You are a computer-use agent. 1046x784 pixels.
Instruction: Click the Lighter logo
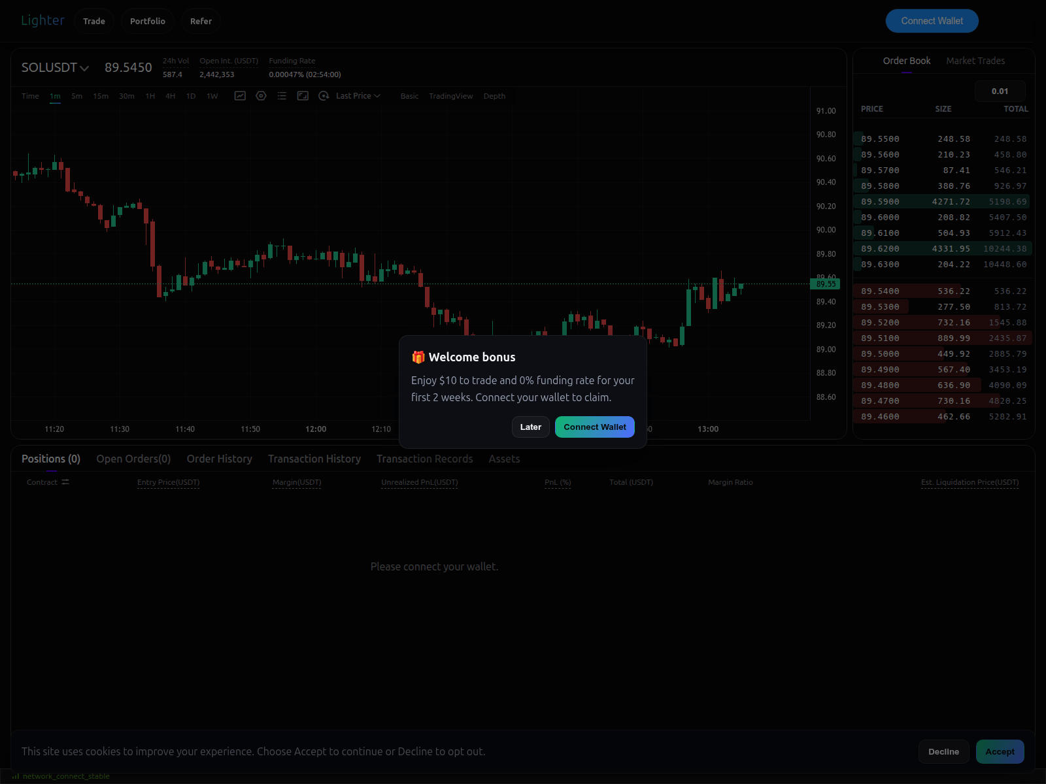(42, 20)
